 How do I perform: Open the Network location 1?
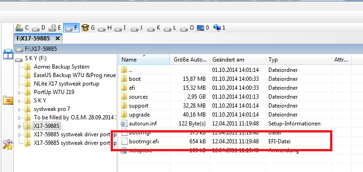[219, 28]
